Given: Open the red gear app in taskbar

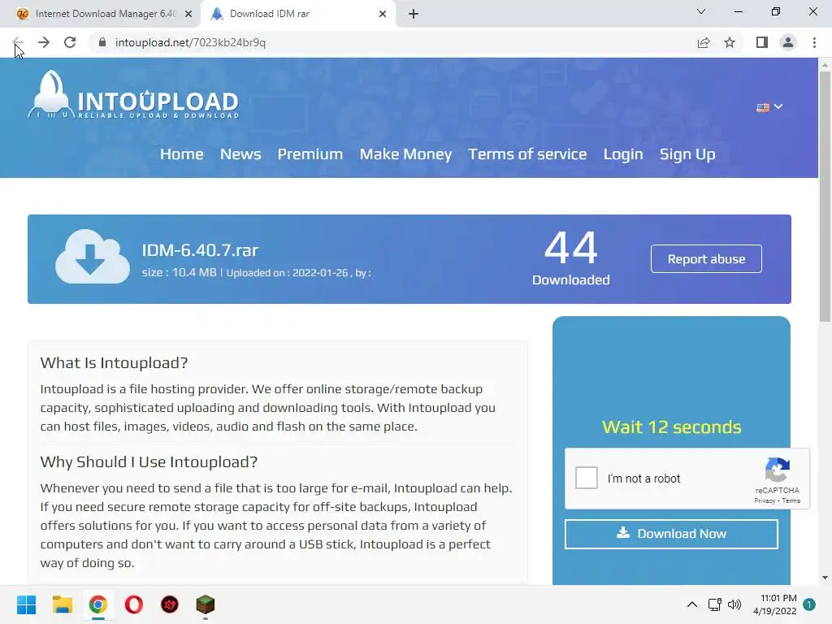Looking at the screenshot, I should (170, 604).
